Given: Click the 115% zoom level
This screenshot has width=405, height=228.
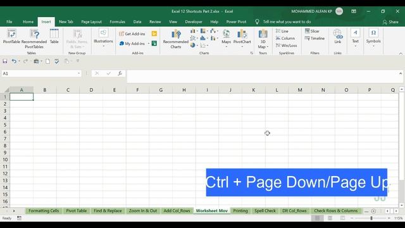Looking at the screenshot, I should pyautogui.click(x=398, y=218).
